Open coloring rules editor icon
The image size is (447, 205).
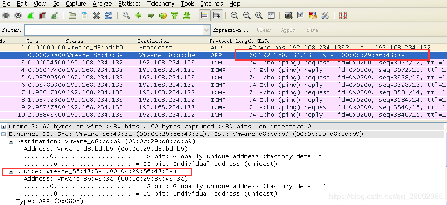pyautogui.click(x=313, y=15)
